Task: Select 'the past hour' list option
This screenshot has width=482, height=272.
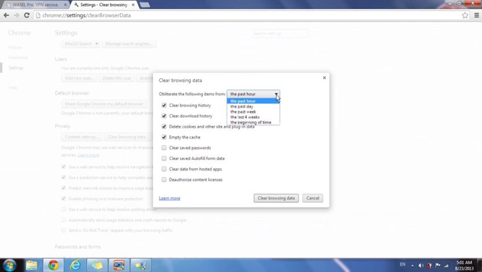Action: pos(253,101)
